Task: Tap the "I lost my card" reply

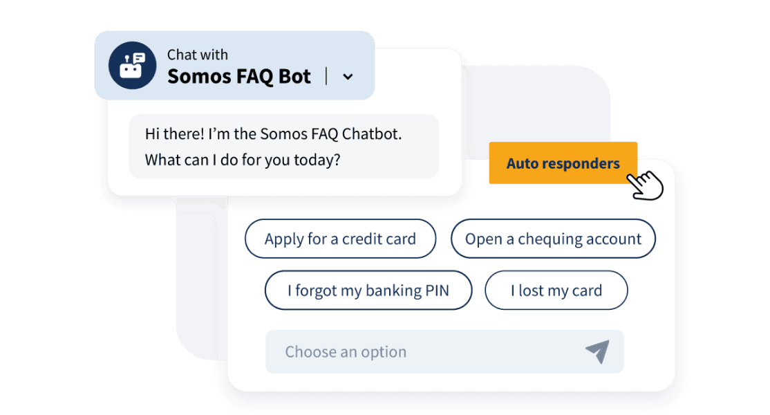Action: click(x=556, y=290)
